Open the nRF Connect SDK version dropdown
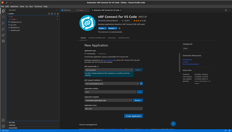This screenshot has height=132, width=232. [109, 70]
